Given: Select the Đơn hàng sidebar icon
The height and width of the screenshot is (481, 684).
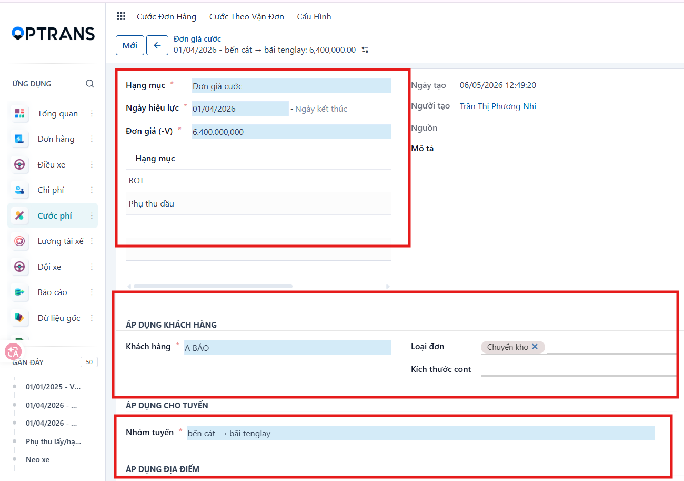Looking at the screenshot, I should click(x=20, y=139).
